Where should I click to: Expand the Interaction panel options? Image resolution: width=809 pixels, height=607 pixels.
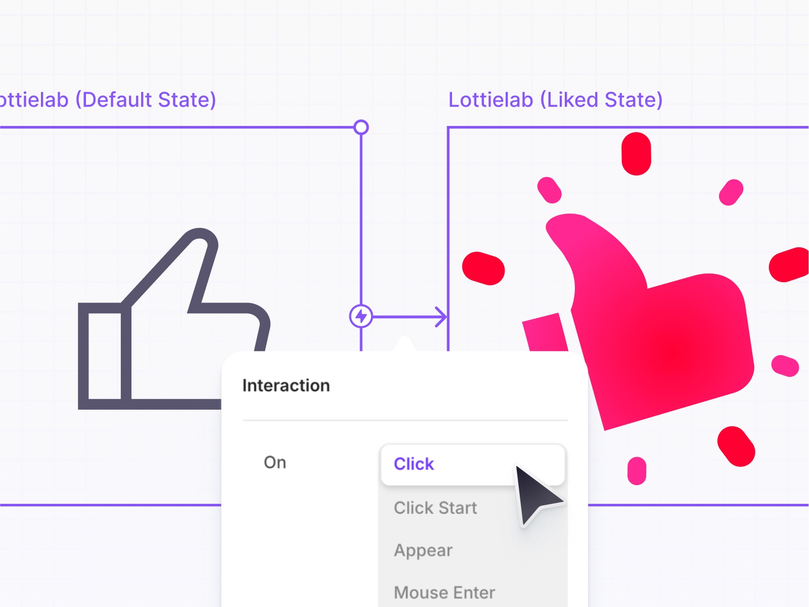click(286, 385)
